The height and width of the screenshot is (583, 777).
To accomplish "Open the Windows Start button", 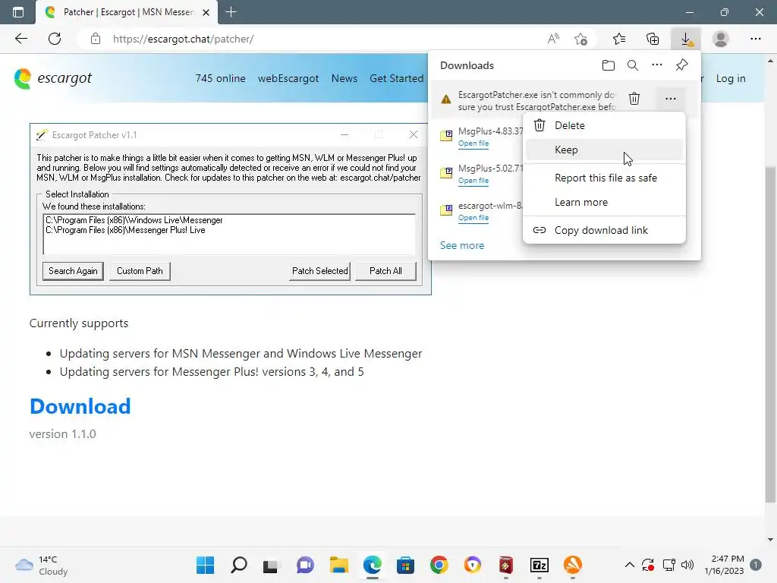I will point(205,565).
